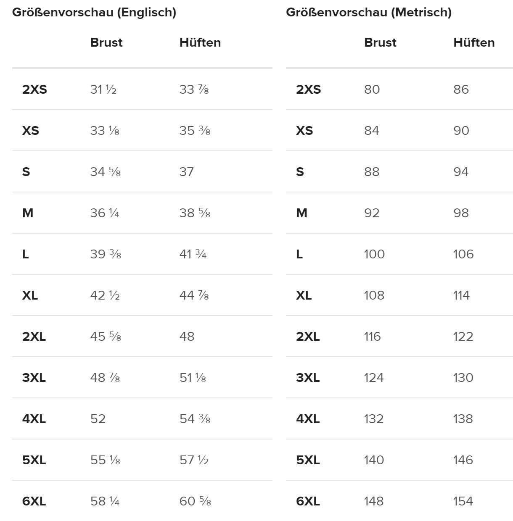Click the 60 ⅝ hip value for 6XL
513x521 pixels.
[x=195, y=501]
